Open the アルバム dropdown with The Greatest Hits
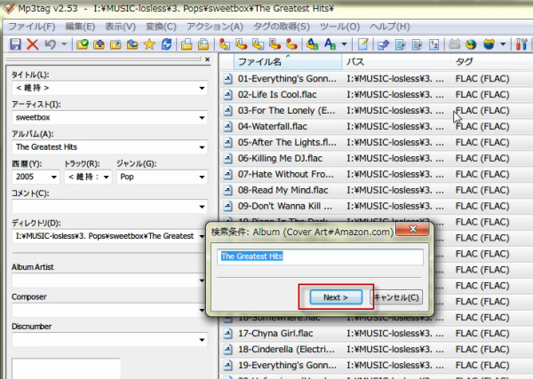 [203, 146]
